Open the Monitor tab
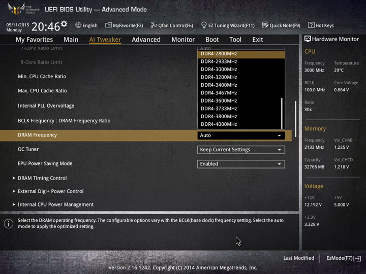This screenshot has height=274, width=366. (183, 40)
